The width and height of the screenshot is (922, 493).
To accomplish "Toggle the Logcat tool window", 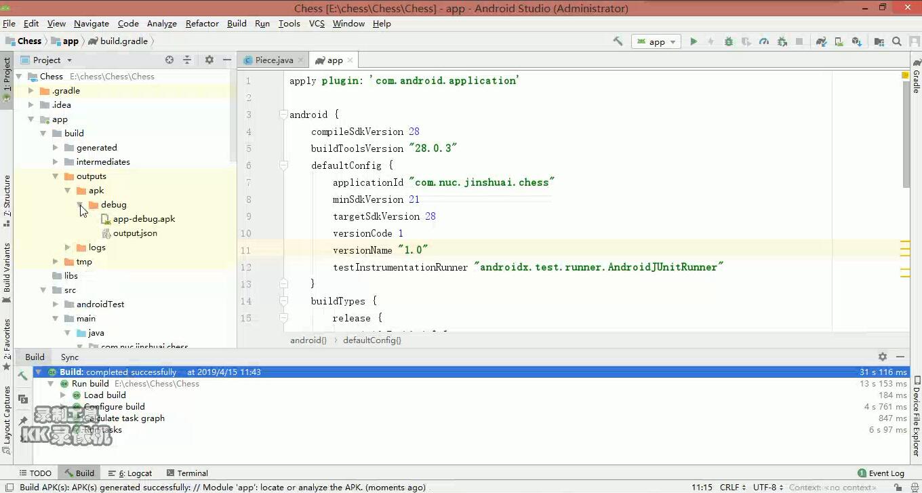I will point(130,473).
